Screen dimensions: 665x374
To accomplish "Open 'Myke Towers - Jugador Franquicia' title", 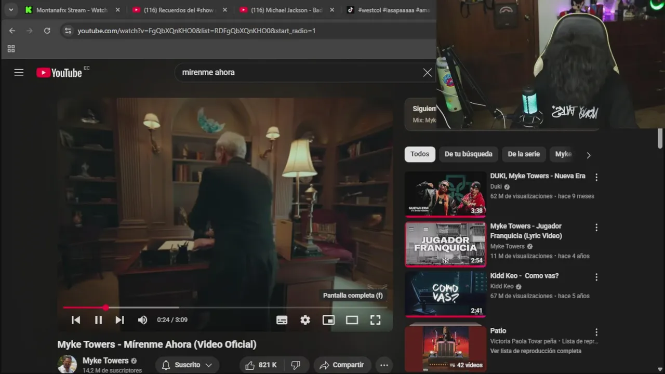I will click(526, 231).
